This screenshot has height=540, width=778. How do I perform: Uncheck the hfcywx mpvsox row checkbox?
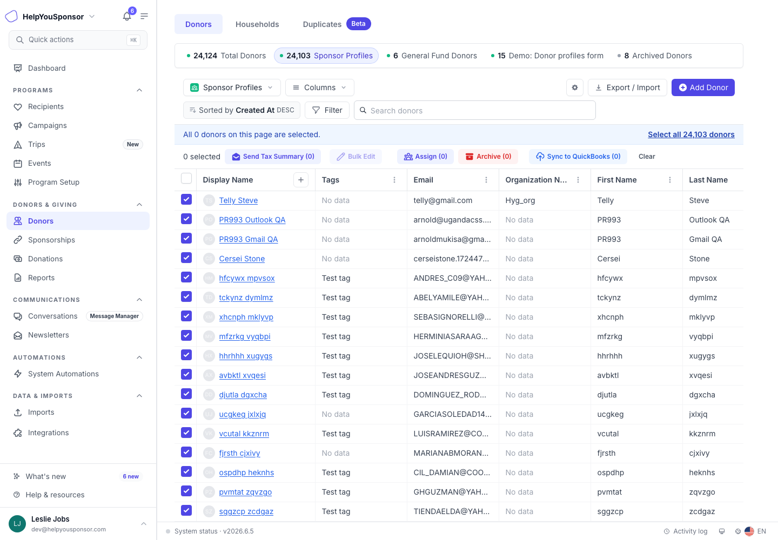coord(186,278)
